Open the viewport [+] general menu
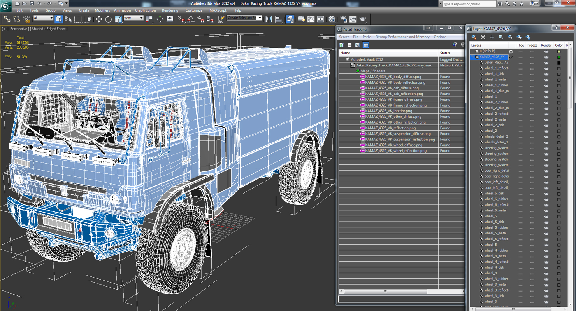The height and width of the screenshot is (311, 576). (x=5, y=29)
